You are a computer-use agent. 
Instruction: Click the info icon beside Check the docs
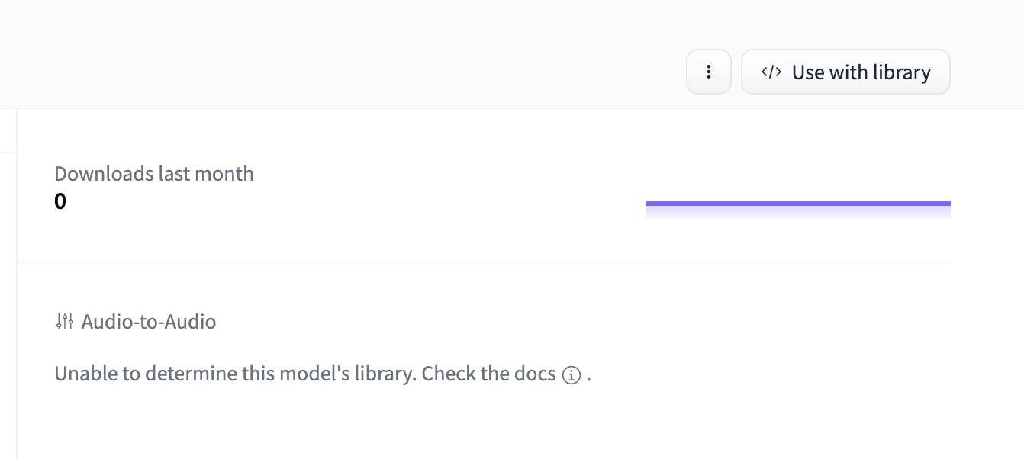tap(572, 375)
